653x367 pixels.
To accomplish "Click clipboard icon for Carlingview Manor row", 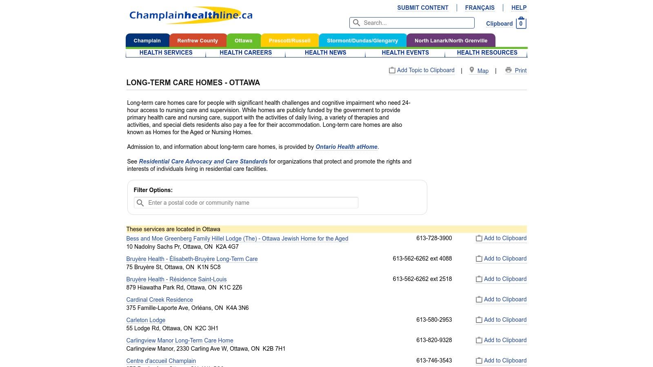I will [479, 340].
